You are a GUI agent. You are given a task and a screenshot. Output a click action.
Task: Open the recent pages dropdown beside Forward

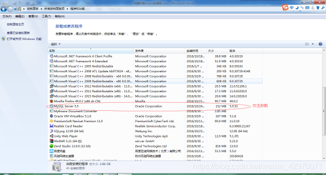point(15,9)
